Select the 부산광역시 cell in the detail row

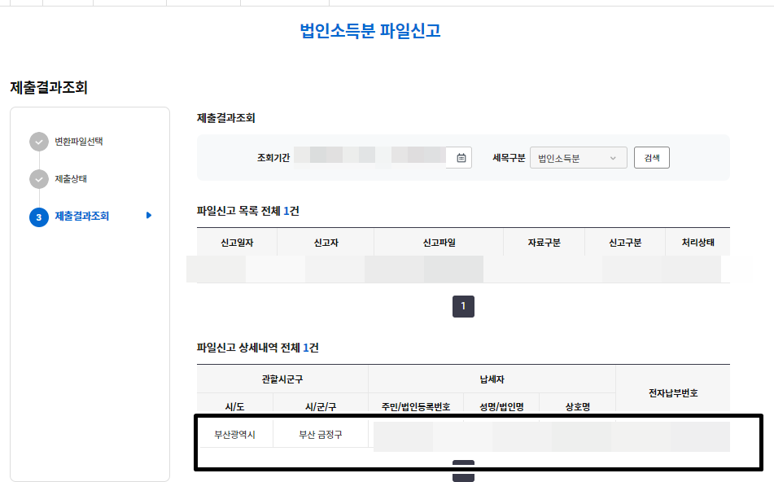235,434
